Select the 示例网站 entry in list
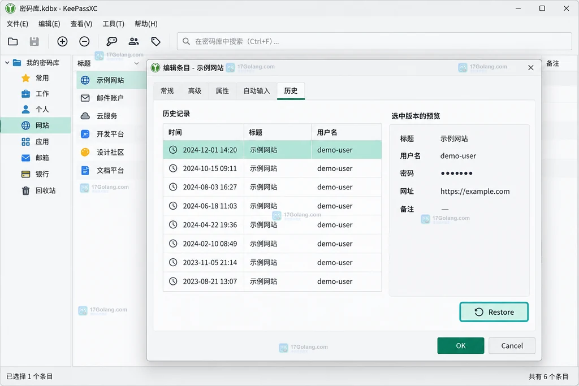 111,80
